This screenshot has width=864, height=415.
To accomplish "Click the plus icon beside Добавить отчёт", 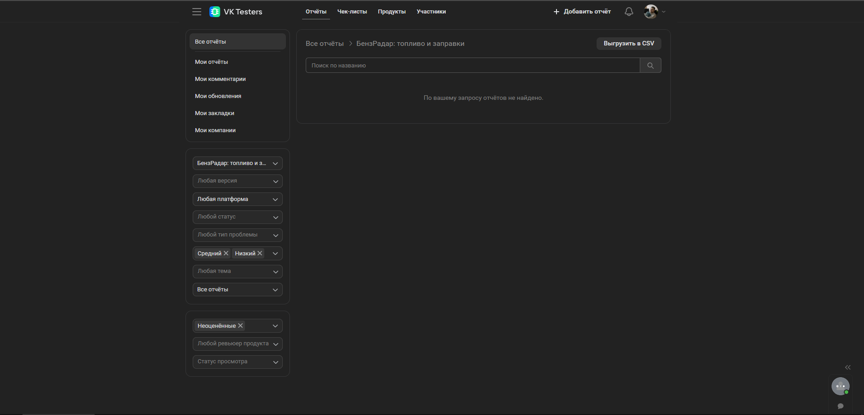I will 556,12.
